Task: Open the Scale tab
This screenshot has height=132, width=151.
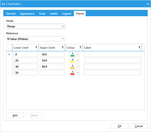Action: pyautogui.click(x=42, y=13)
